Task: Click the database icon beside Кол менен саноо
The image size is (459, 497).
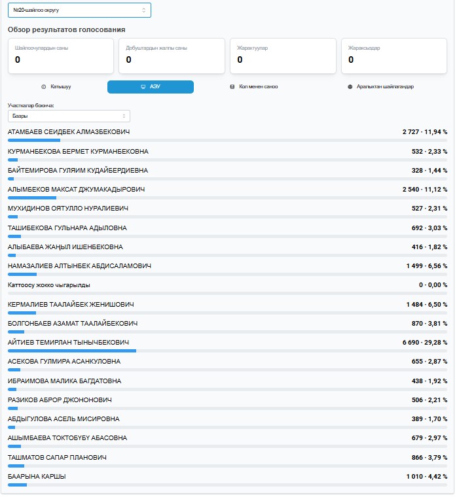Action: [232, 86]
